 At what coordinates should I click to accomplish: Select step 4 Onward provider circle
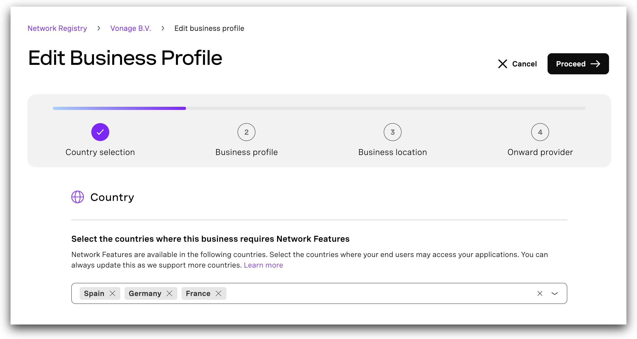click(x=540, y=132)
